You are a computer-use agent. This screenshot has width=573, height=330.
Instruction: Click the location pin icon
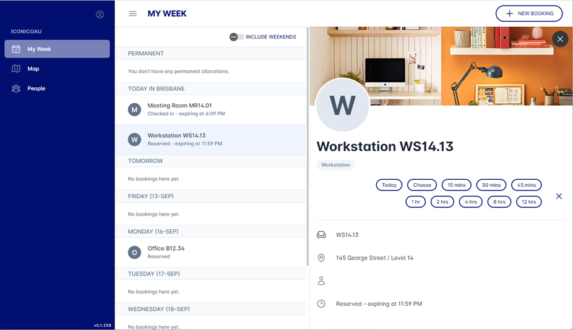pyautogui.click(x=321, y=258)
